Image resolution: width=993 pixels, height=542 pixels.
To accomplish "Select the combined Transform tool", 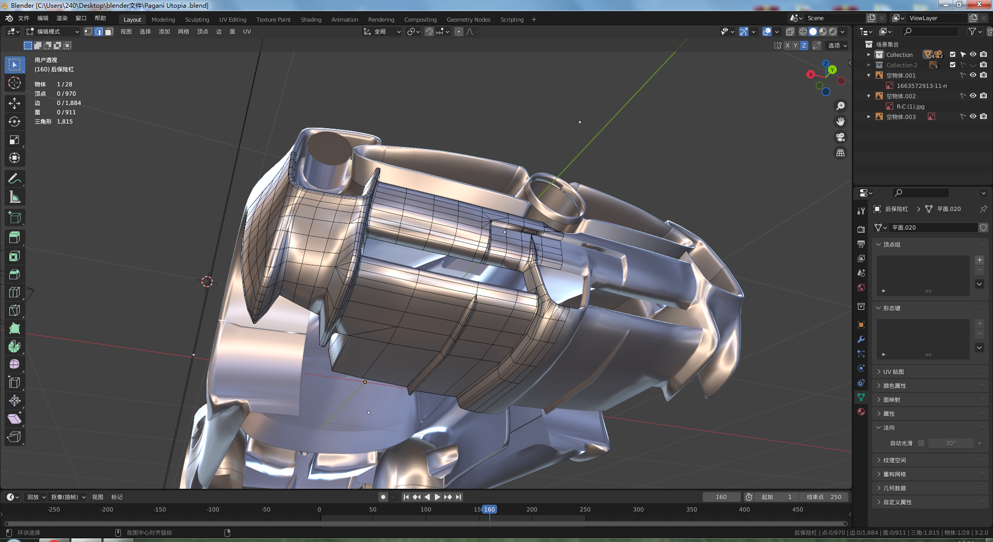I will click(x=14, y=158).
